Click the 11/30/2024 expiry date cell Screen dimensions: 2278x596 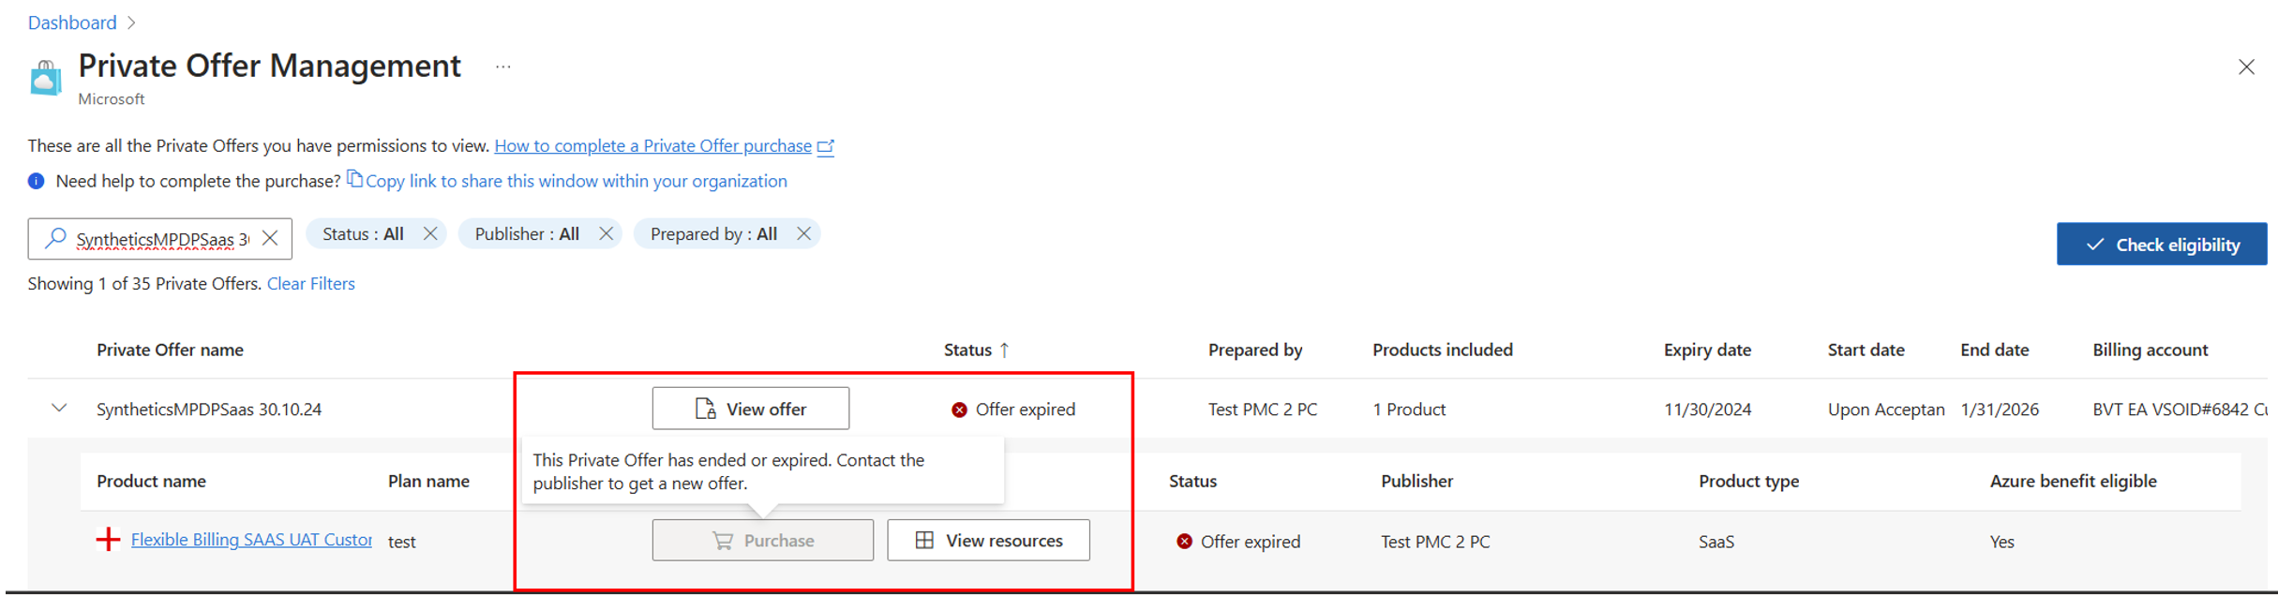click(x=1707, y=410)
